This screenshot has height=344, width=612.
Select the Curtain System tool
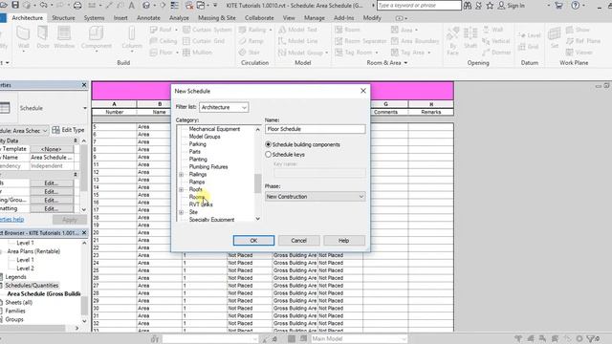[208, 30]
